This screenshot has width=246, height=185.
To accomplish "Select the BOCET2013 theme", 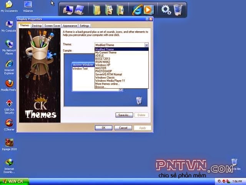I will click(x=121, y=59).
